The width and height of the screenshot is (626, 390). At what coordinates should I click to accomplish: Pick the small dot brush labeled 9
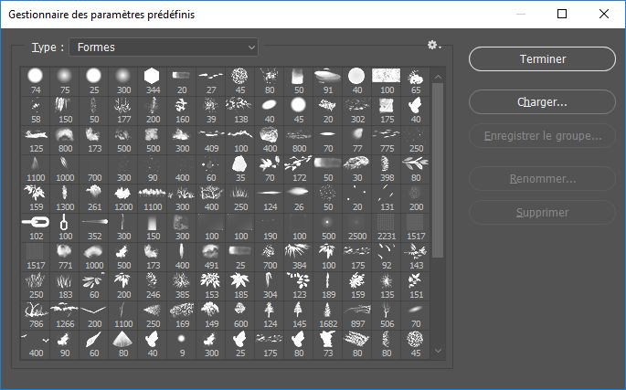182,341
